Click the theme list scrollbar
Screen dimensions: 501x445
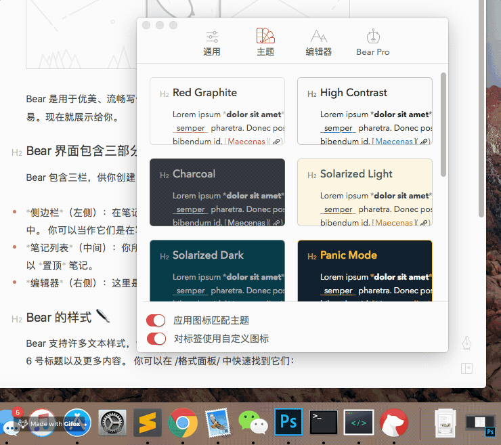pos(443,125)
